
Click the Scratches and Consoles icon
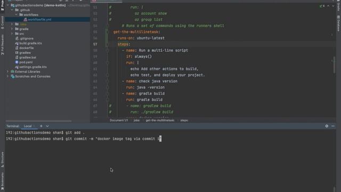click(13, 76)
